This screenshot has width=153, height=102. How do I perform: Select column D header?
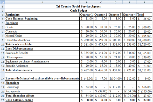click(115, 2)
